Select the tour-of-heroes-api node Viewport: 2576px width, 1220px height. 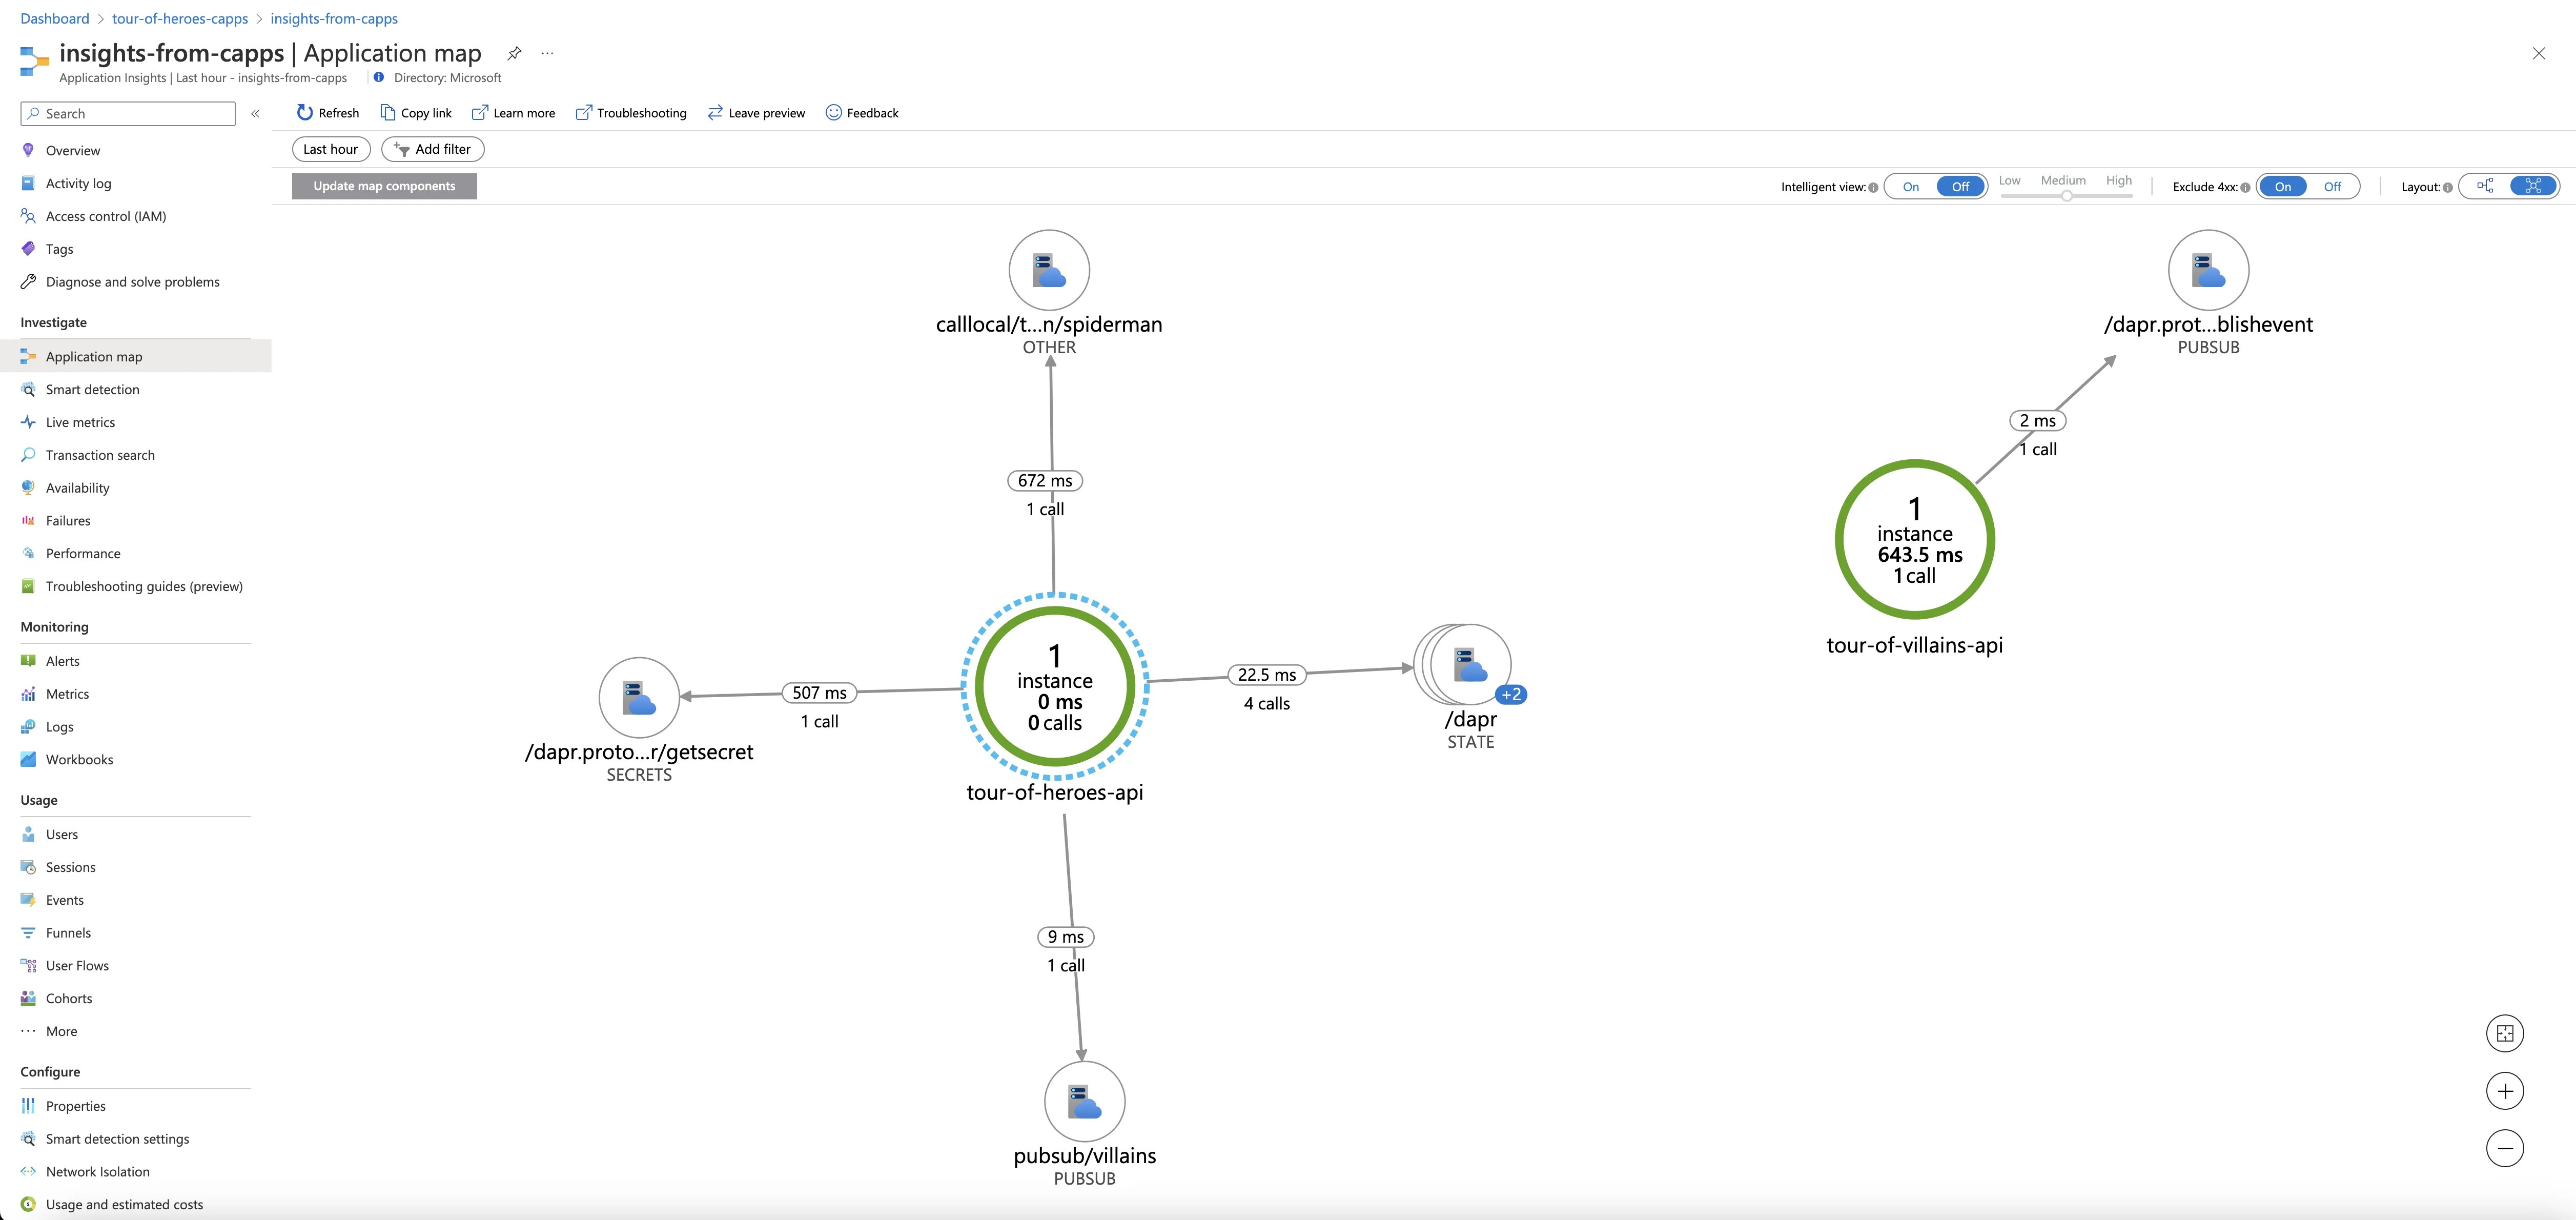[x=1055, y=687]
